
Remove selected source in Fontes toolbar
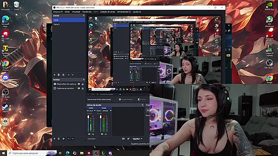coord(59,139)
